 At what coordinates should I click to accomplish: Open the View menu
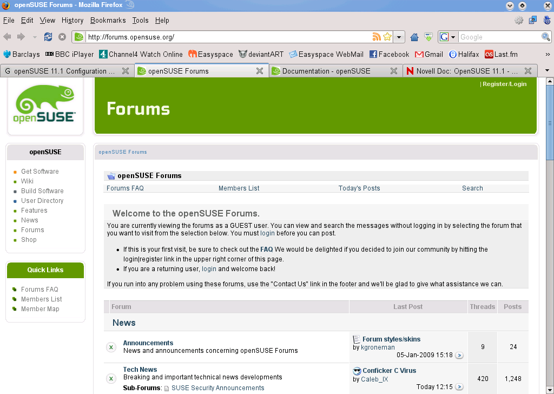click(x=48, y=20)
